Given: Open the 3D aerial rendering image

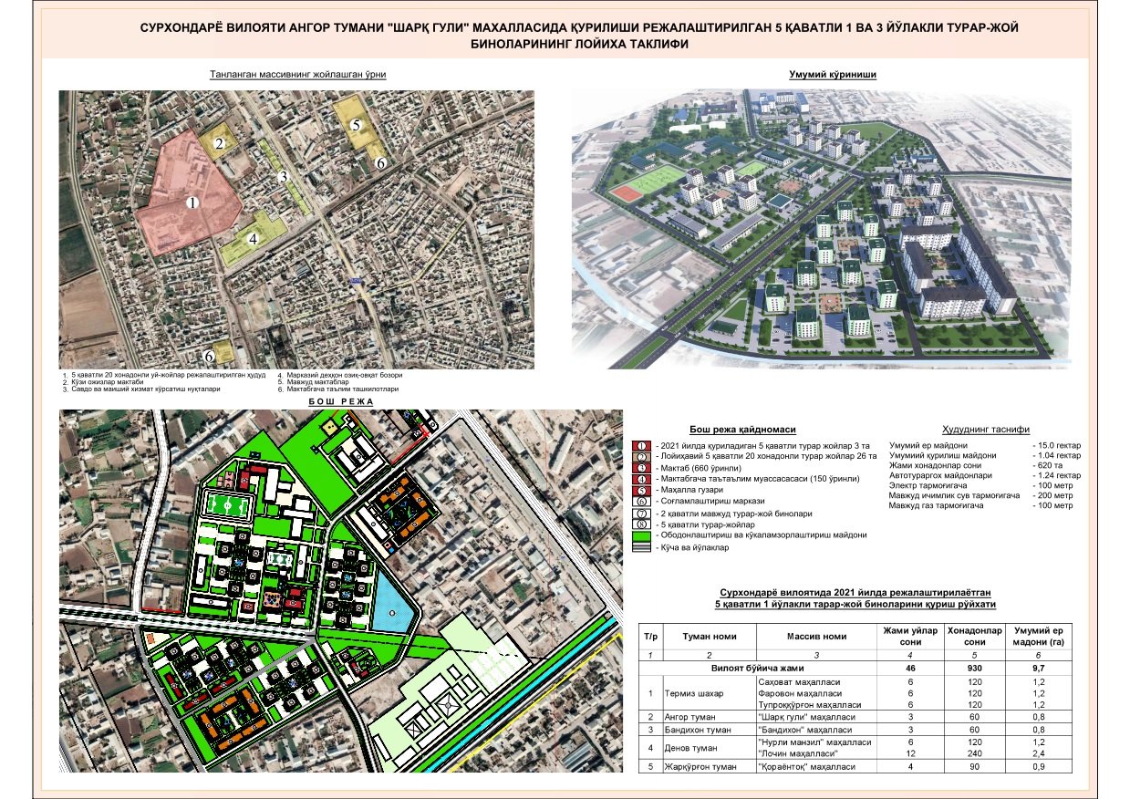Looking at the screenshot, I should coord(821,228).
